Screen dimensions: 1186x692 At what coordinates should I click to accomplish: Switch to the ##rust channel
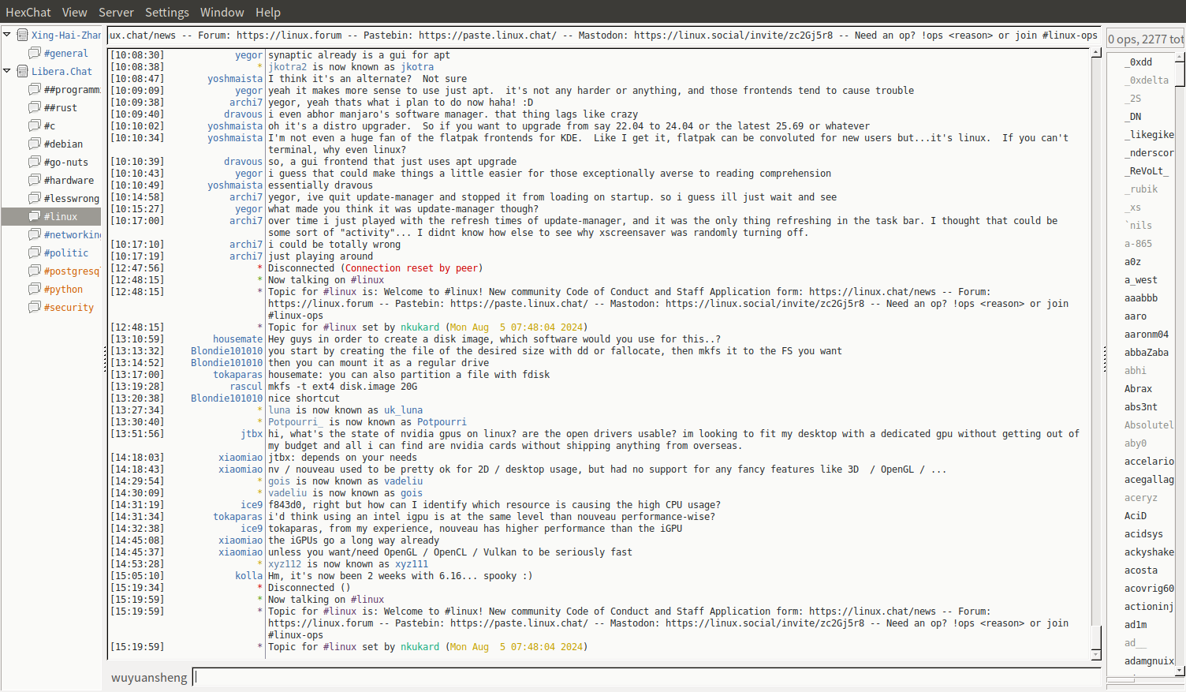[61, 107]
